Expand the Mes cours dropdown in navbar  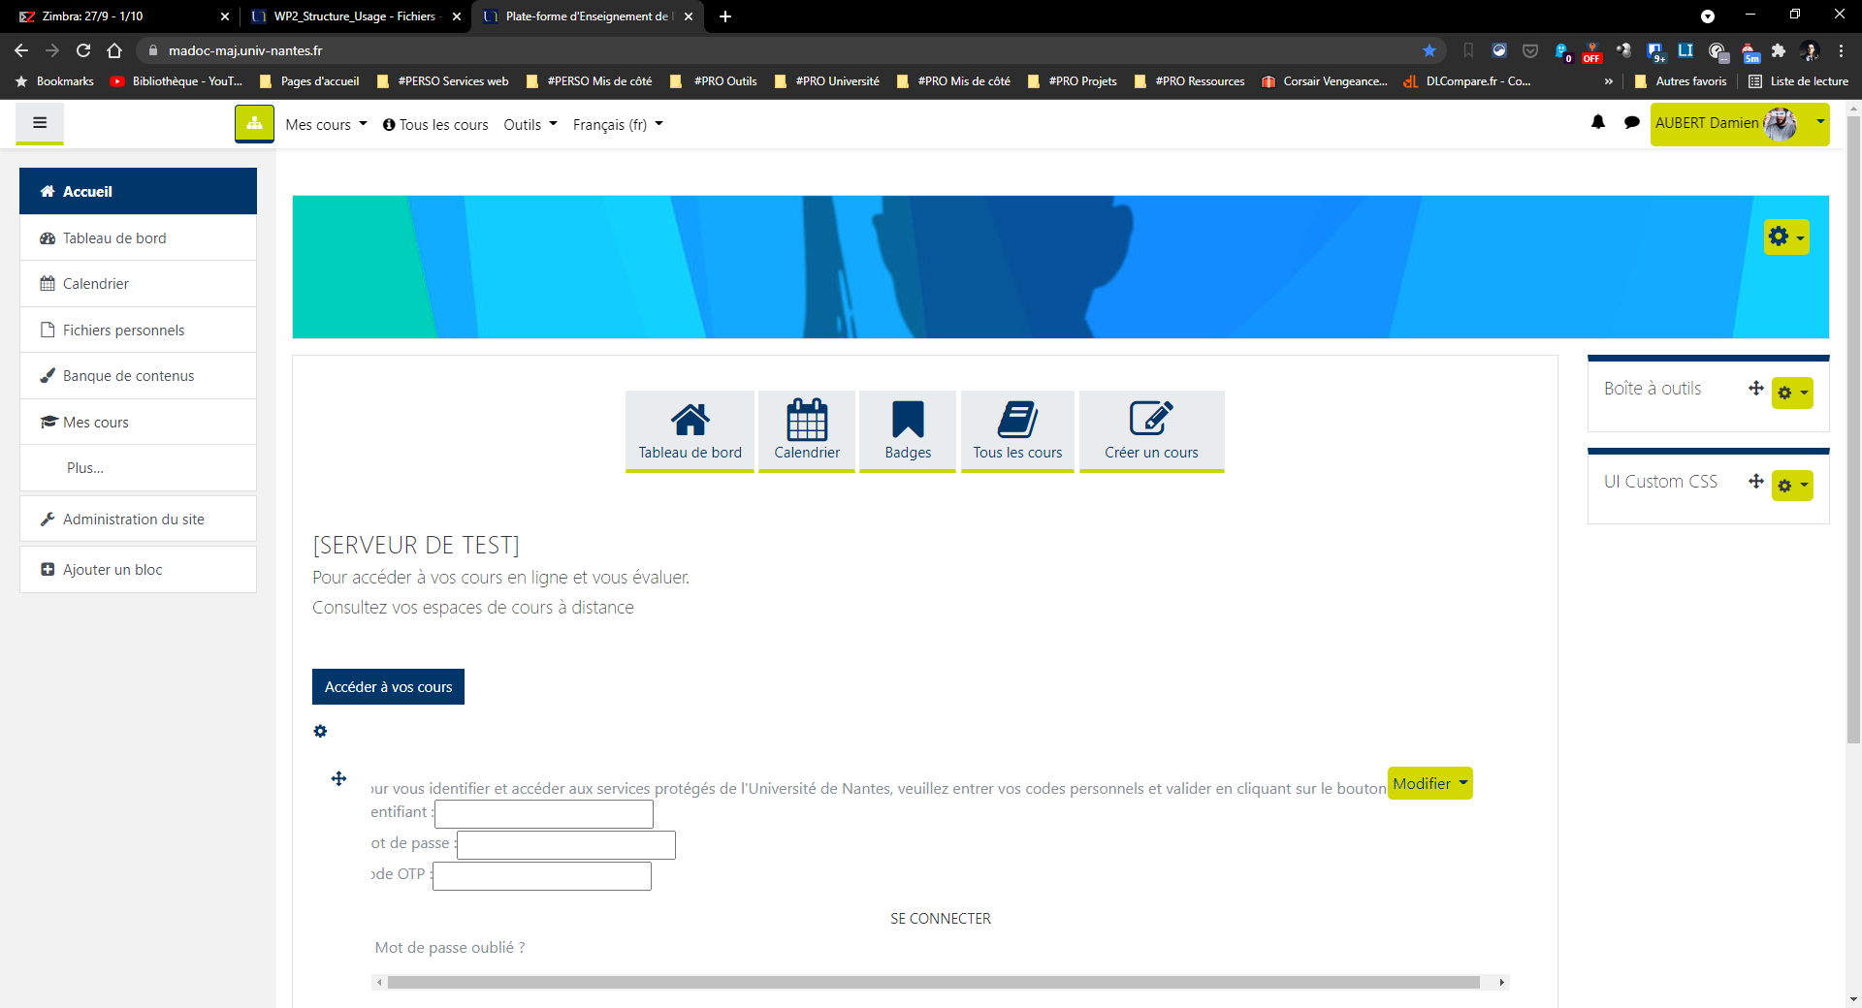click(x=326, y=124)
